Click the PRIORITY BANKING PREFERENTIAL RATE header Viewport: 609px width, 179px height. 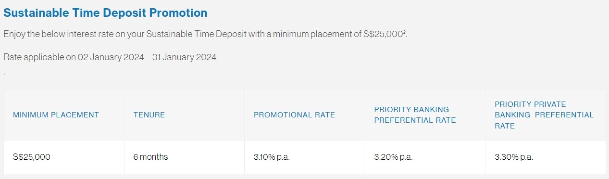(415, 115)
